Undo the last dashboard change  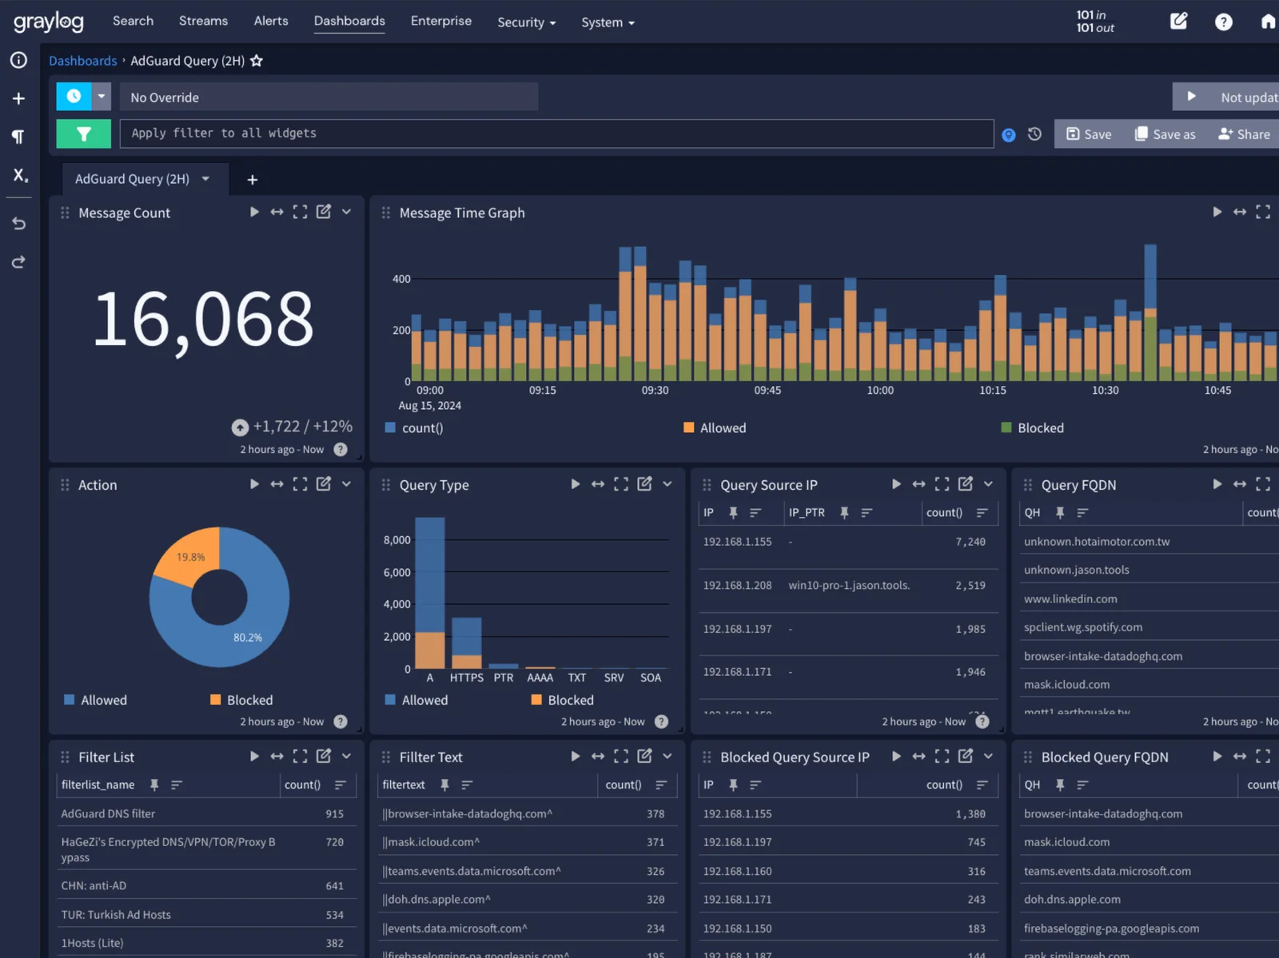pyautogui.click(x=18, y=224)
